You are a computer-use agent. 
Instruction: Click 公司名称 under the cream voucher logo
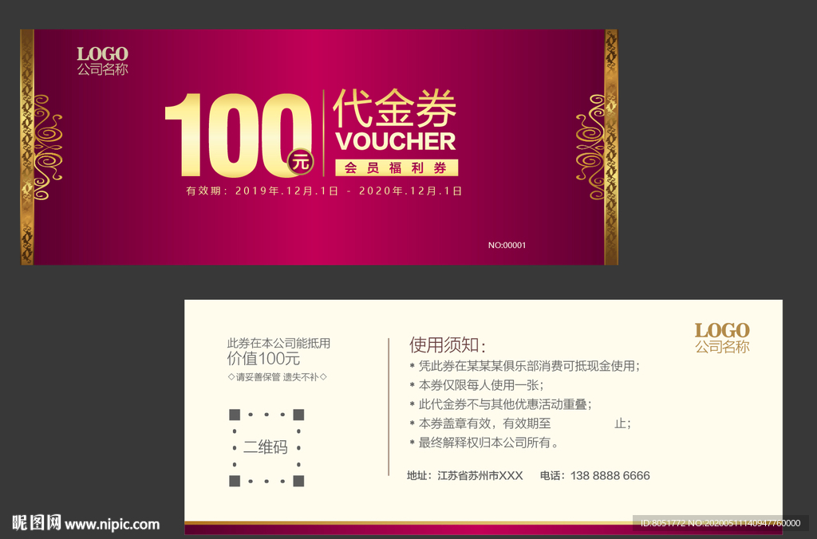722,347
